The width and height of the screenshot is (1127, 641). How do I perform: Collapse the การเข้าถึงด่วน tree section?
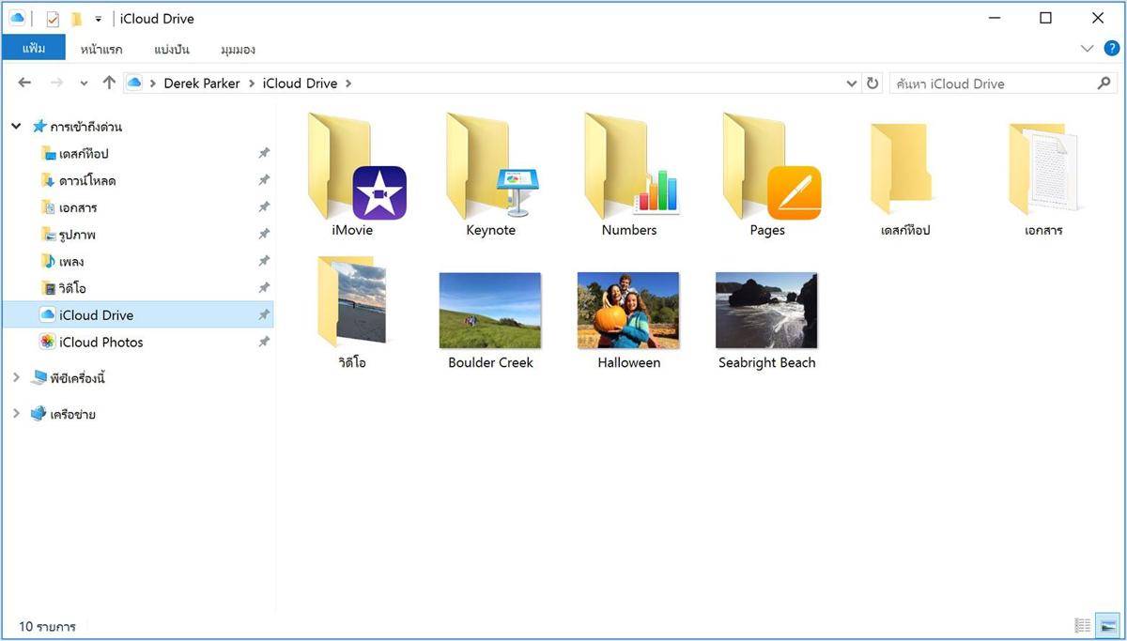click(x=16, y=126)
